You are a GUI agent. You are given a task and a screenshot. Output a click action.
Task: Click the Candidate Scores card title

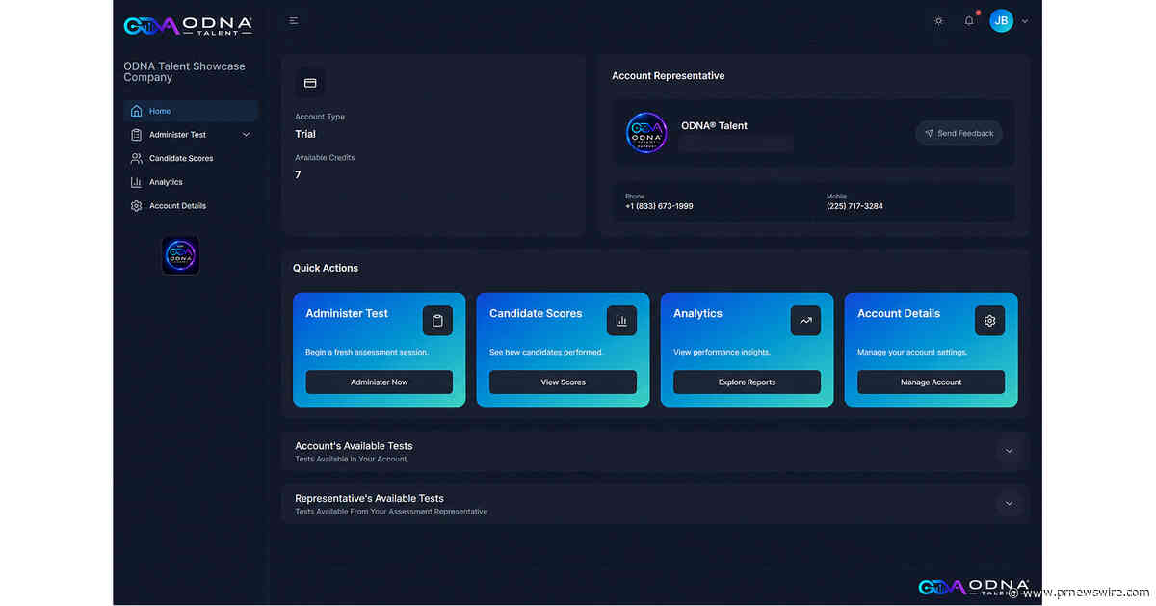click(x=536, y=313)
